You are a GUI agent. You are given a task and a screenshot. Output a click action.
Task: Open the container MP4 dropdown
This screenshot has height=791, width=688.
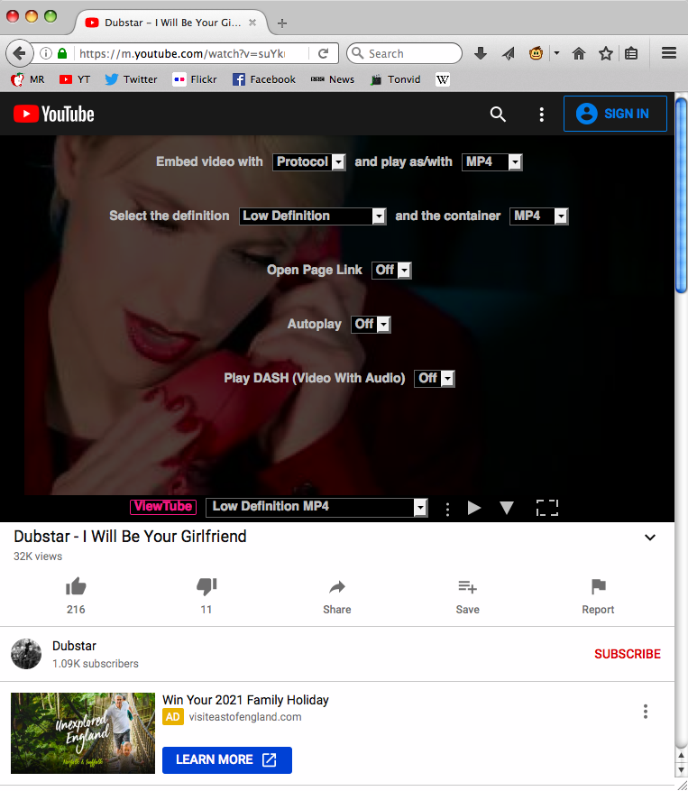click(539, 216)
